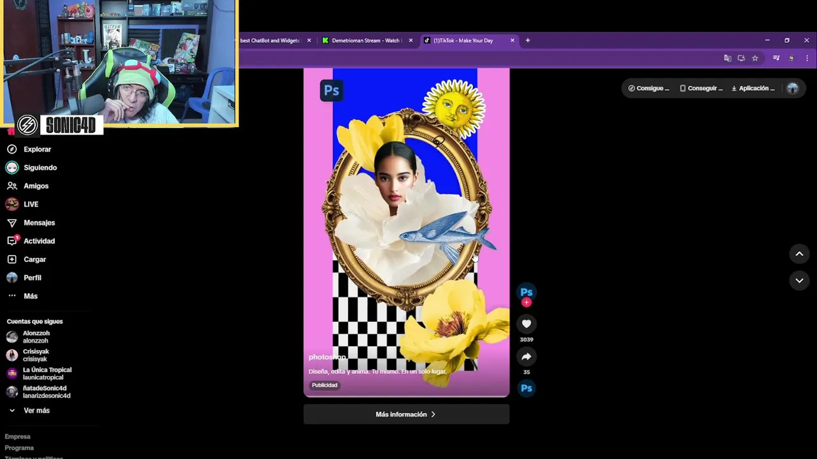Click the 'Diseña, edita y anima' caption

(377, 371)
